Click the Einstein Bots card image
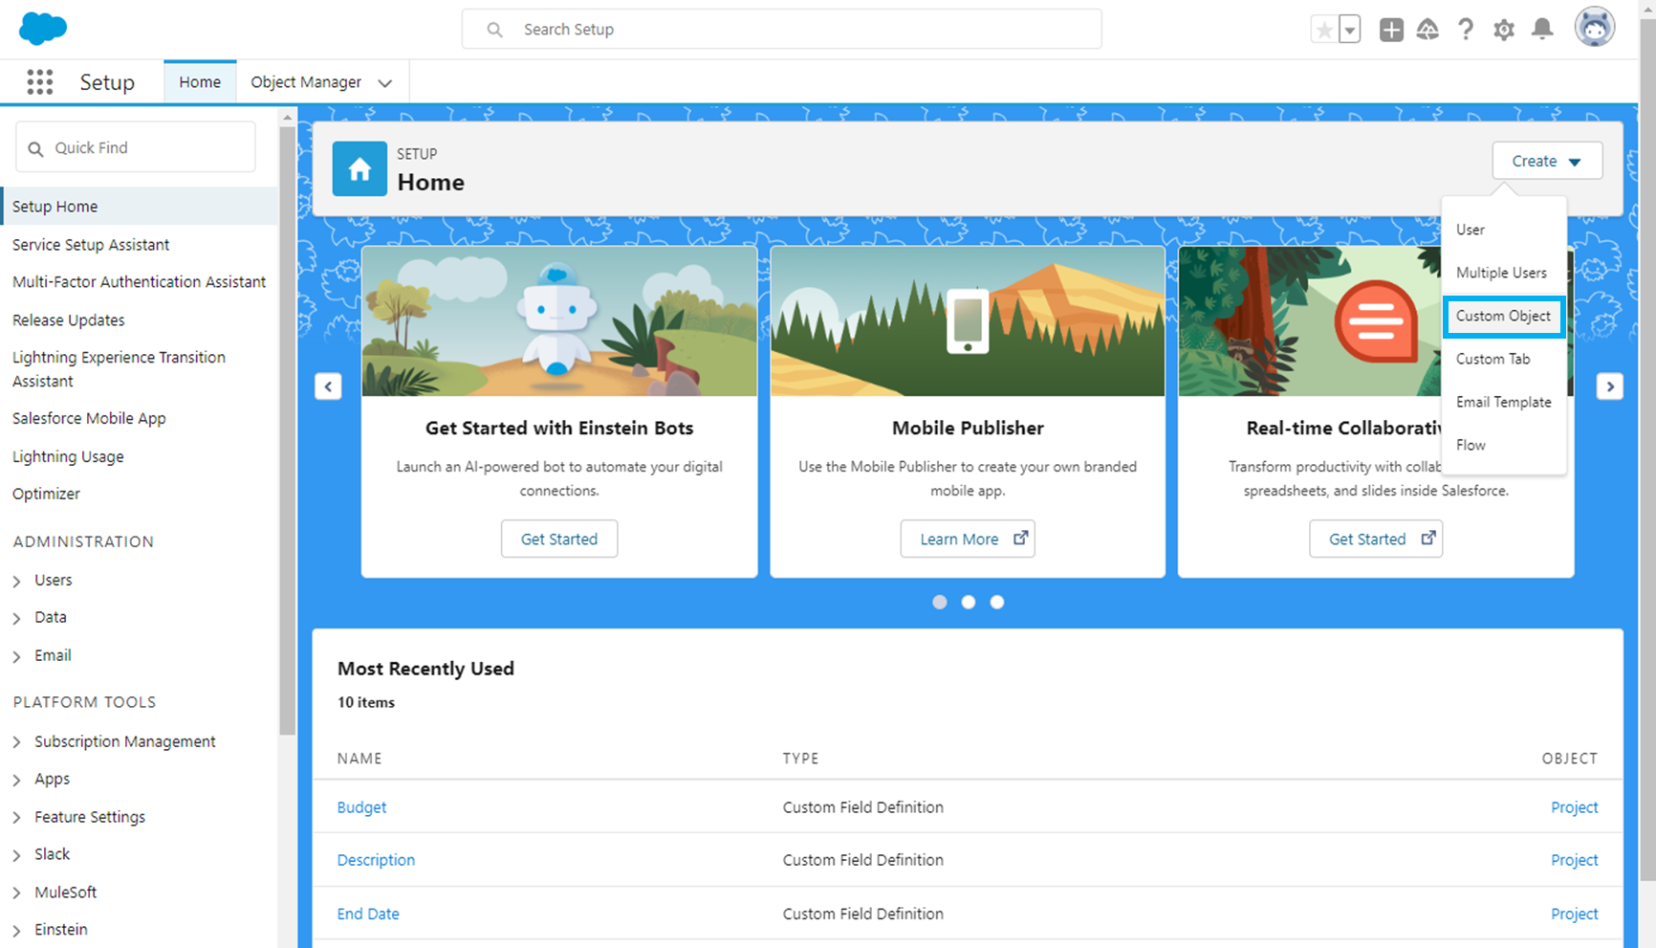Viewport: 1656px width, 948px height. 559,321
